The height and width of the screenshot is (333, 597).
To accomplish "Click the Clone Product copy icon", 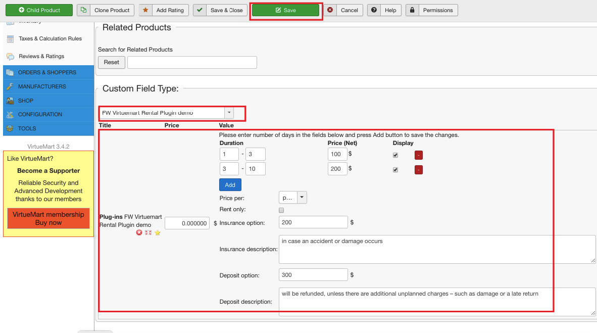I will click(84, 10).
